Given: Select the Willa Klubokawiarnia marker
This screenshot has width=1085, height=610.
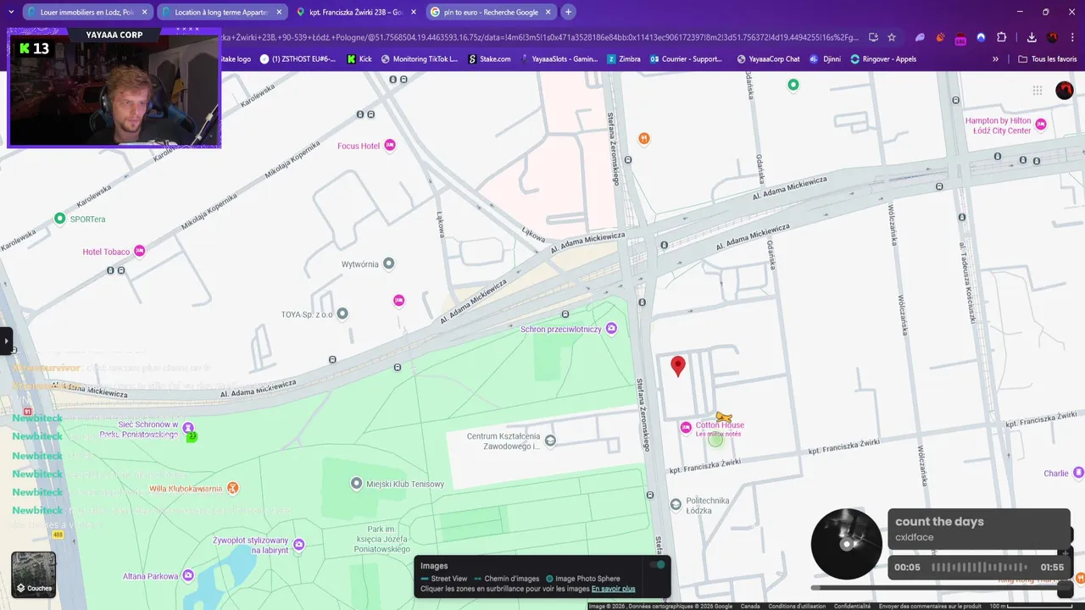Looking at the screenshot, I should pyautogui.click(x=233, y=488).
